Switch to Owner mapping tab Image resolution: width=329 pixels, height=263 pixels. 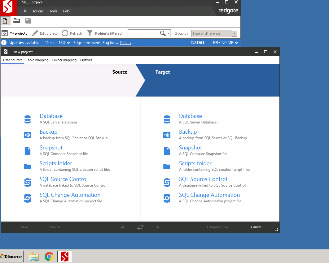(64, 60)
